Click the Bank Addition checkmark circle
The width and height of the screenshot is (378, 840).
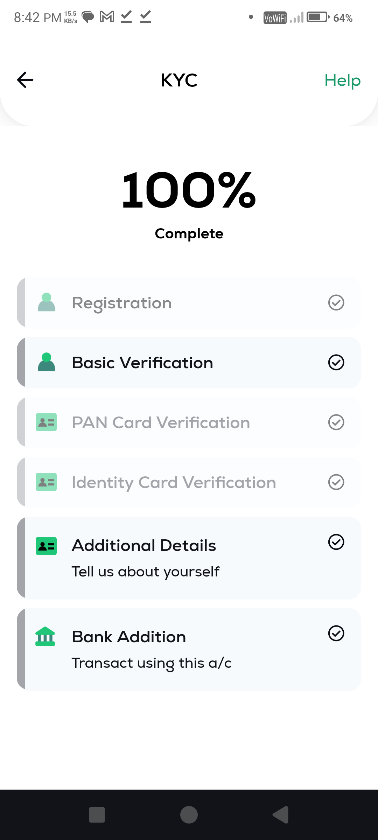[x=336, y=633]
